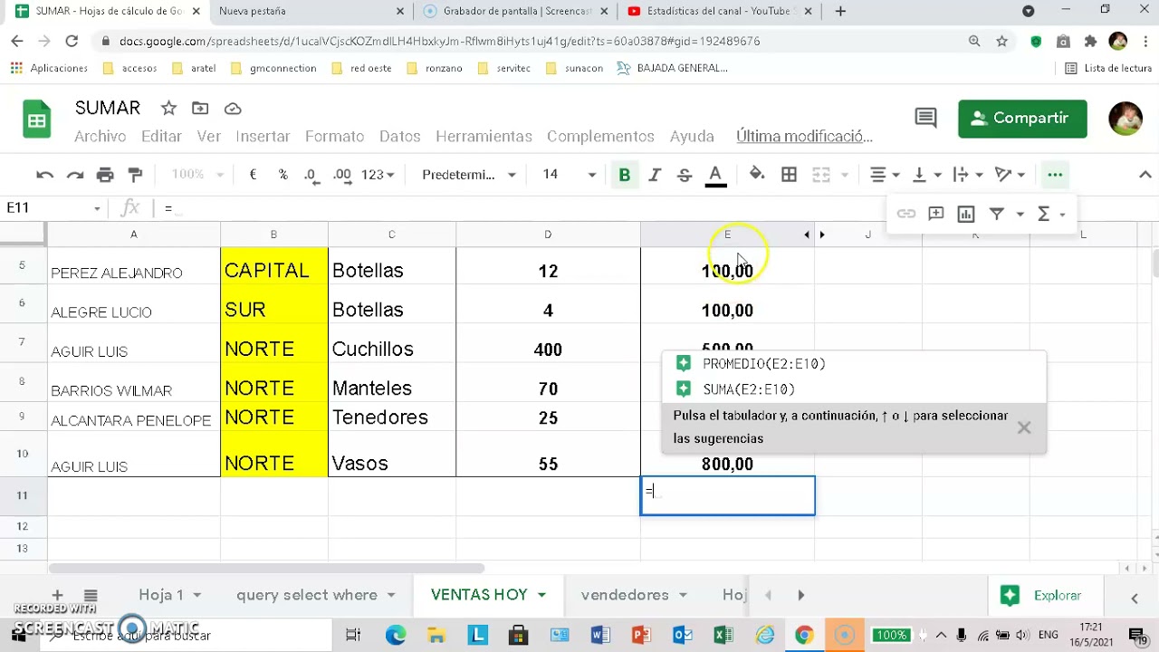Screen dimensions: 1159x652
Task: Open Microsoft Edge from the taskbar
Action: [396, 636]
